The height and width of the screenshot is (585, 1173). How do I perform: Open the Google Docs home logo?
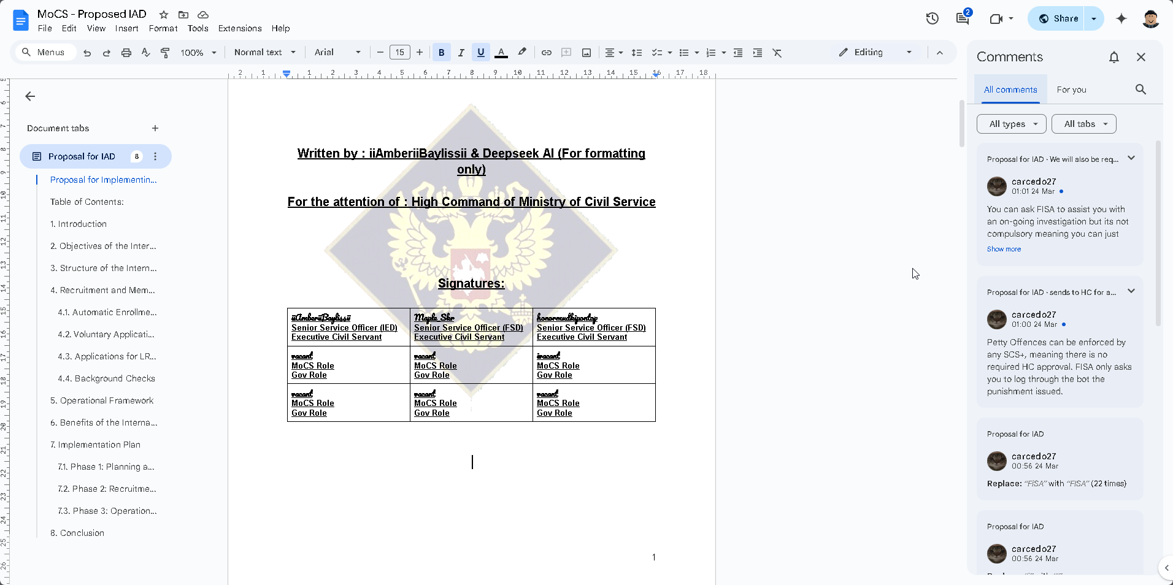21,20
